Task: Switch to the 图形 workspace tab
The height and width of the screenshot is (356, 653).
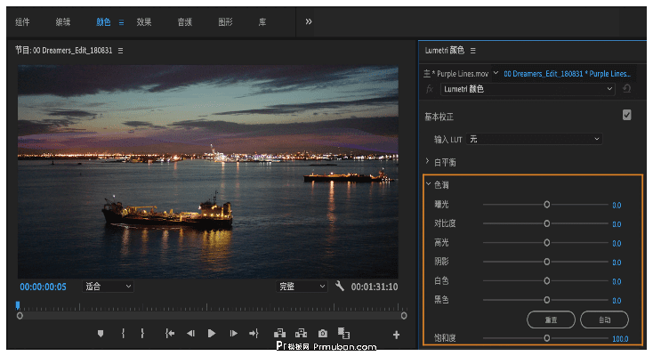Action: tap(226, 22)
